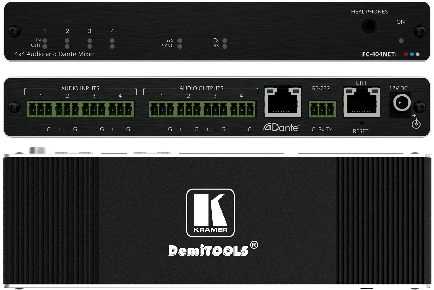Click the SYNC status LED
Viewport: 434px width, 290px height.
click(180, 46)
